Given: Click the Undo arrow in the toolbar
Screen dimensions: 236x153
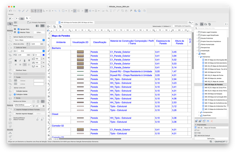Looking at the screenshot, I should 10,11.
